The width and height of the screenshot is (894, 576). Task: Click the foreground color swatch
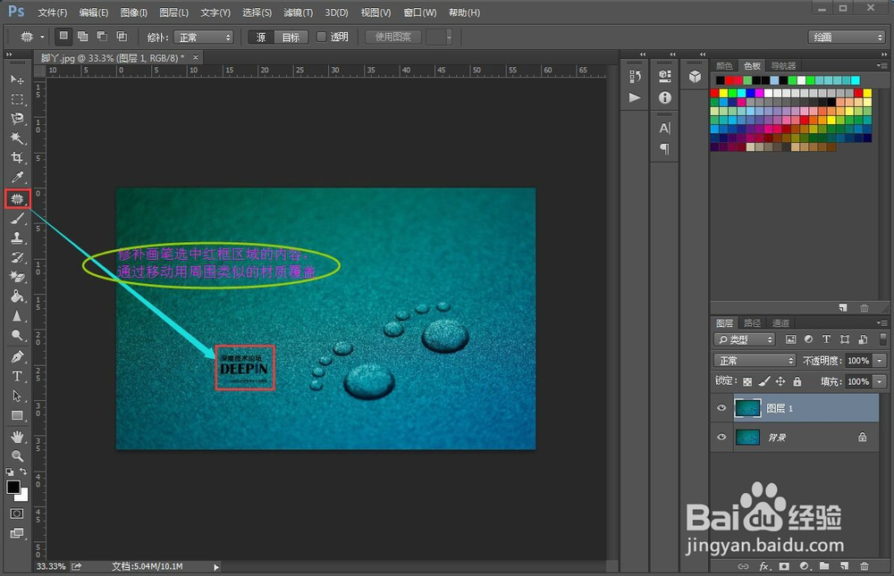(x=13, y=488)
